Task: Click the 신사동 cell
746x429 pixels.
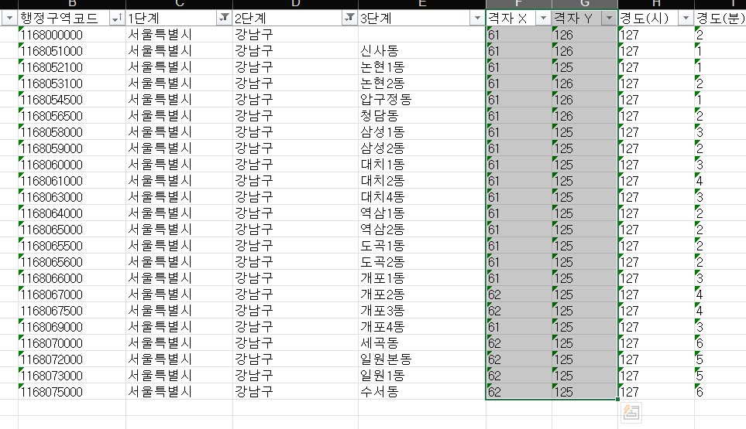Action: tap(422, 51)
